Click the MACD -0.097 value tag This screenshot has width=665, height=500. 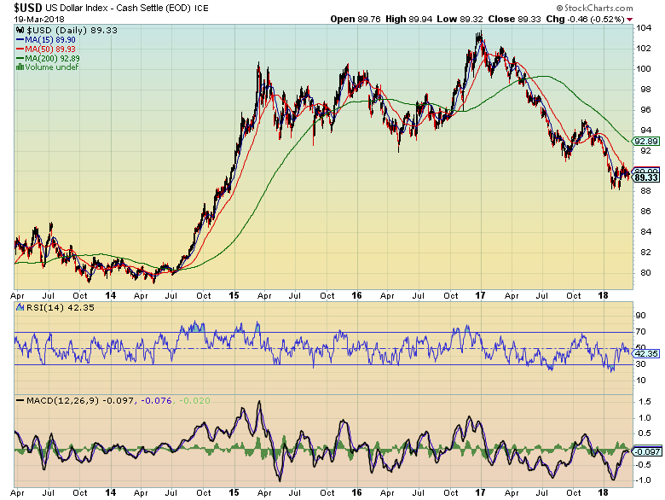click(645, 451)
